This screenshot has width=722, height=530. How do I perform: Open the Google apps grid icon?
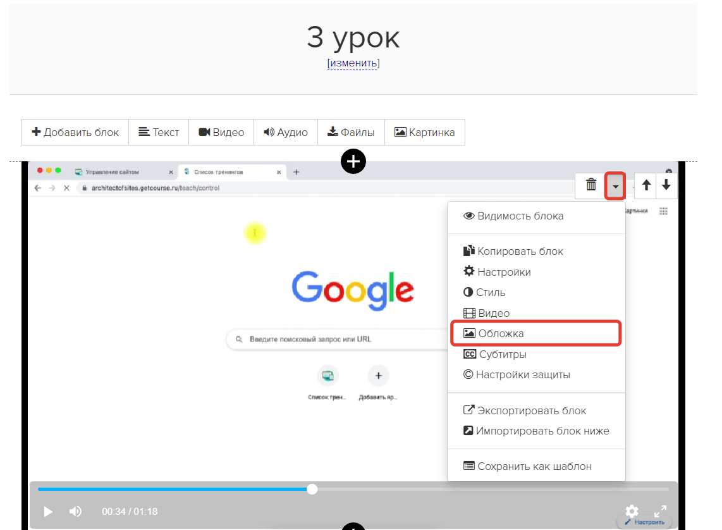tap(663, 211)
